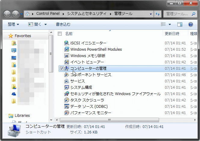Click the コンピューターの管理 shortcut icon
The height and width of the screenshot is (141, 200).
click(66, 69)
